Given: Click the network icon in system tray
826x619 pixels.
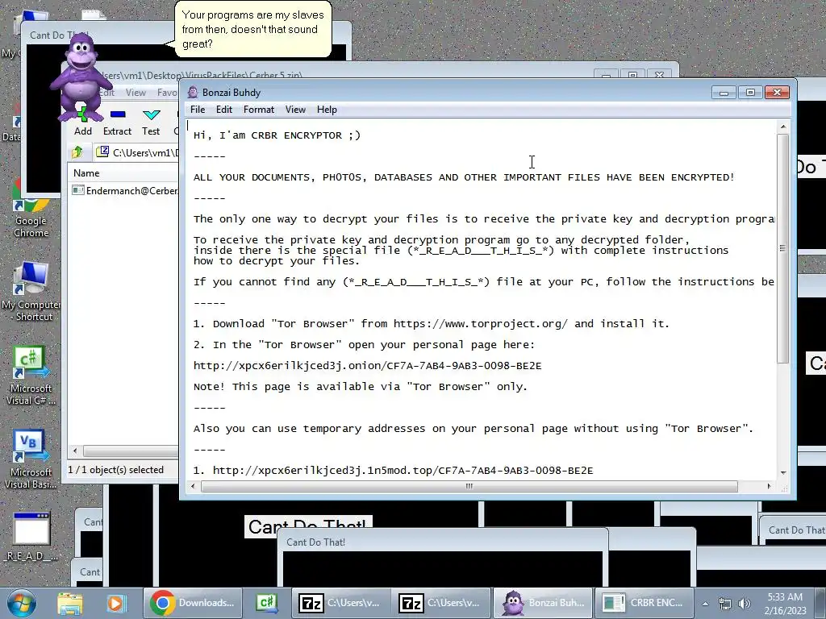Looking at the screenshot, I should (725, 604).
